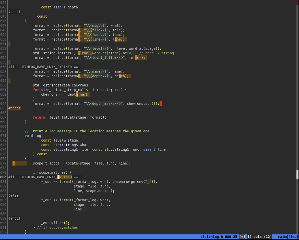Click the main@[ide] session label

coord(288,237)
